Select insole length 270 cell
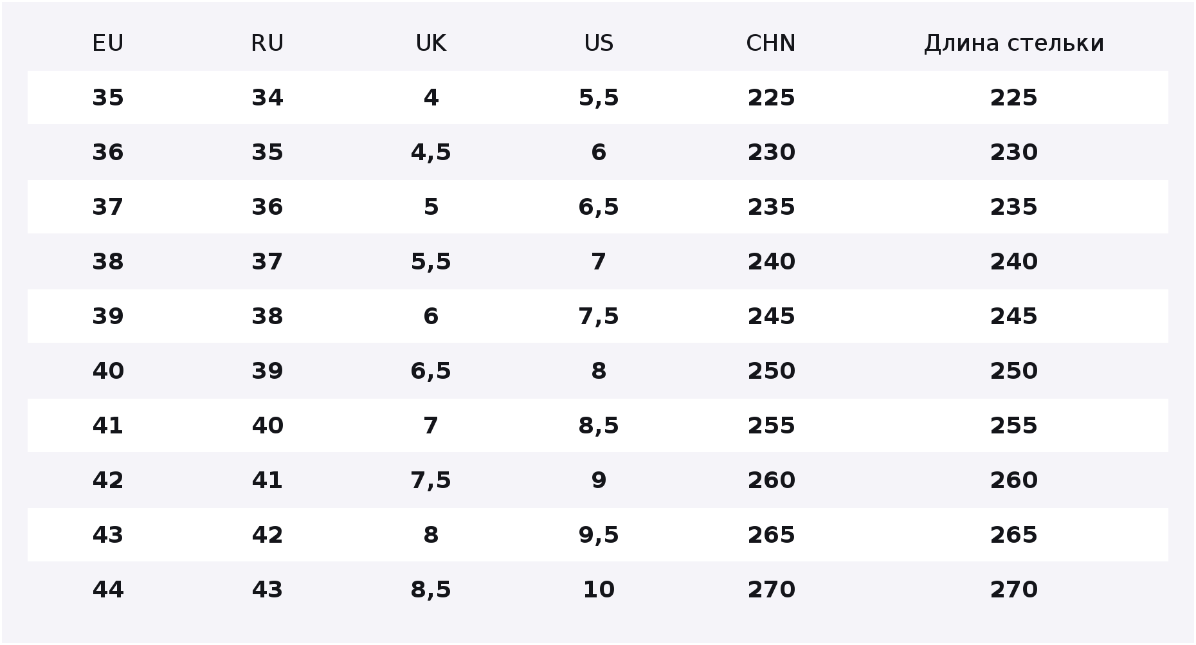Viewport: 1196px width, 645px height. (1014, 590)
